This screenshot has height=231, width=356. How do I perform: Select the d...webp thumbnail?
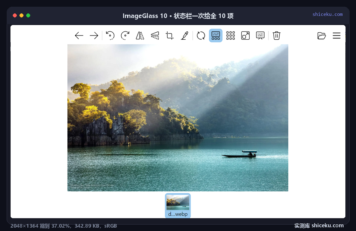coord(178,206)
